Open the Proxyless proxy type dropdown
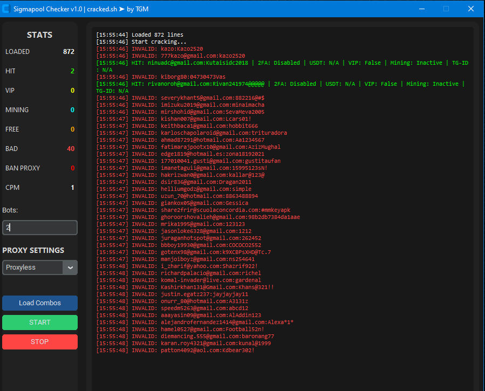 [x=40, y=267]
